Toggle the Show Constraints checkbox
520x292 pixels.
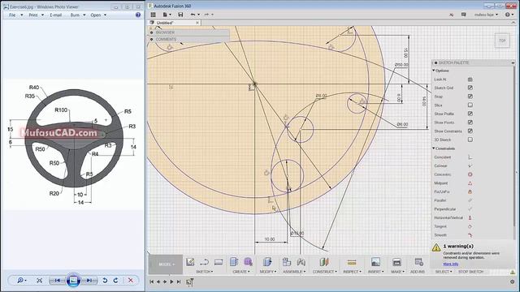[x=470, y=131]
